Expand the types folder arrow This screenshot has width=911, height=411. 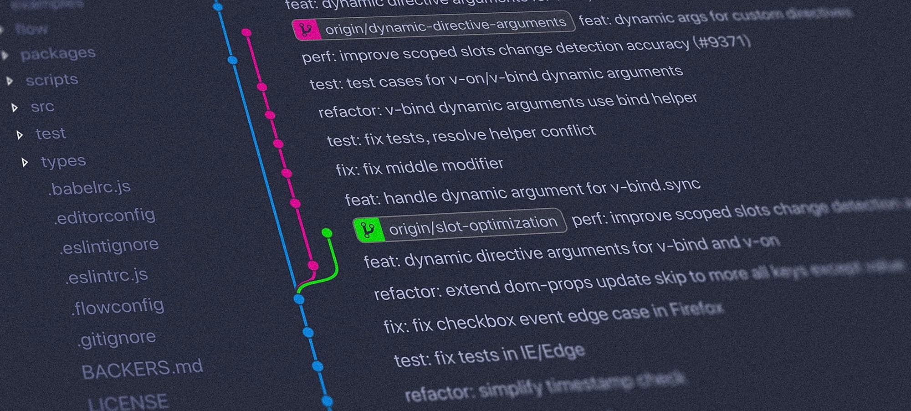pos(25,162)
